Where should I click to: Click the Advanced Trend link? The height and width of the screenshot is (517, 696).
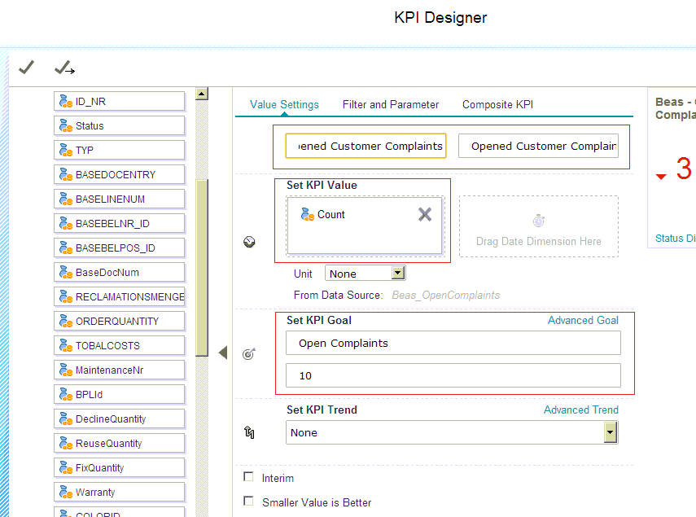click(580, 410)
